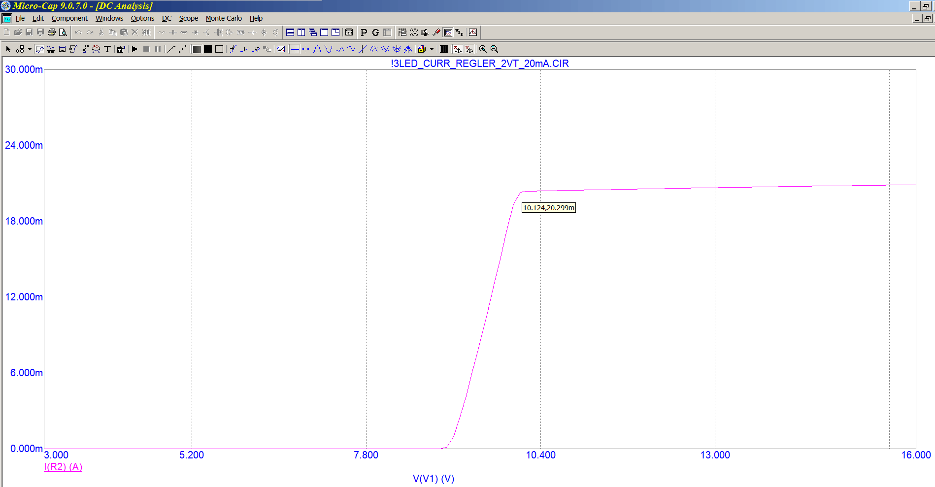The image size is (935, 487).
Task: Click the 10.124,20.299m data point tag
Action: point(548,208)
